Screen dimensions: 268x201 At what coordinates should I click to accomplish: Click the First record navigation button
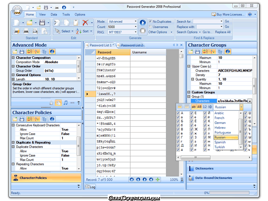pos(132,180)
